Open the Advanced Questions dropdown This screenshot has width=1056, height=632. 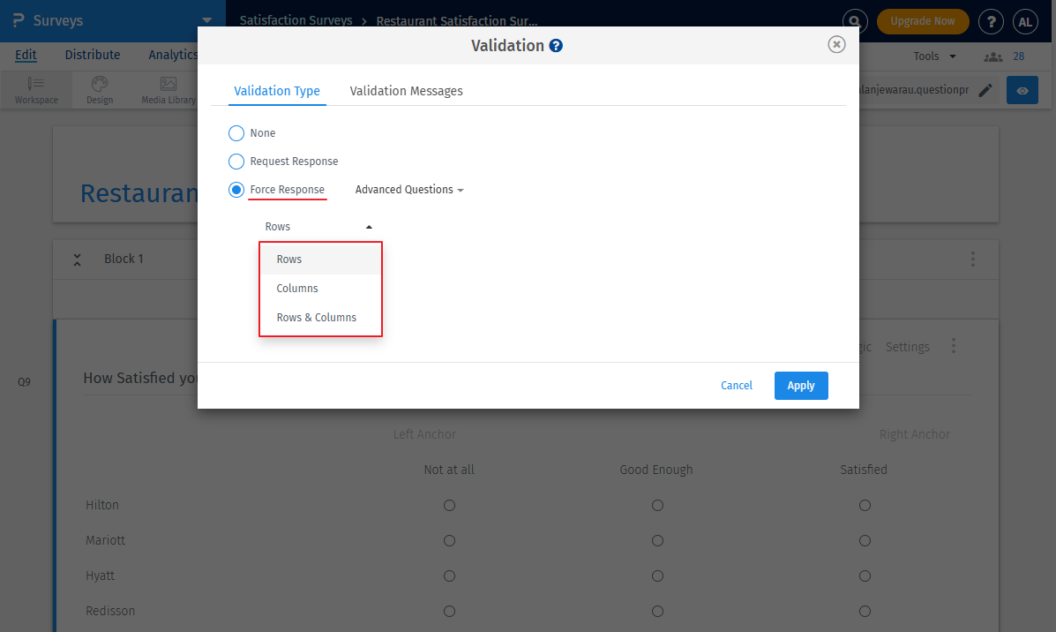408,189
